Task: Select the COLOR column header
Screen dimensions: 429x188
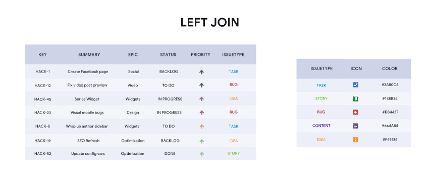Action: click(x=390, y=69)
